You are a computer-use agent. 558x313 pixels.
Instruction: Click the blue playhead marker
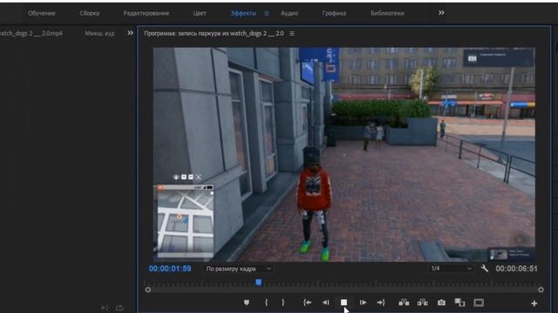[x=259, y=283]
